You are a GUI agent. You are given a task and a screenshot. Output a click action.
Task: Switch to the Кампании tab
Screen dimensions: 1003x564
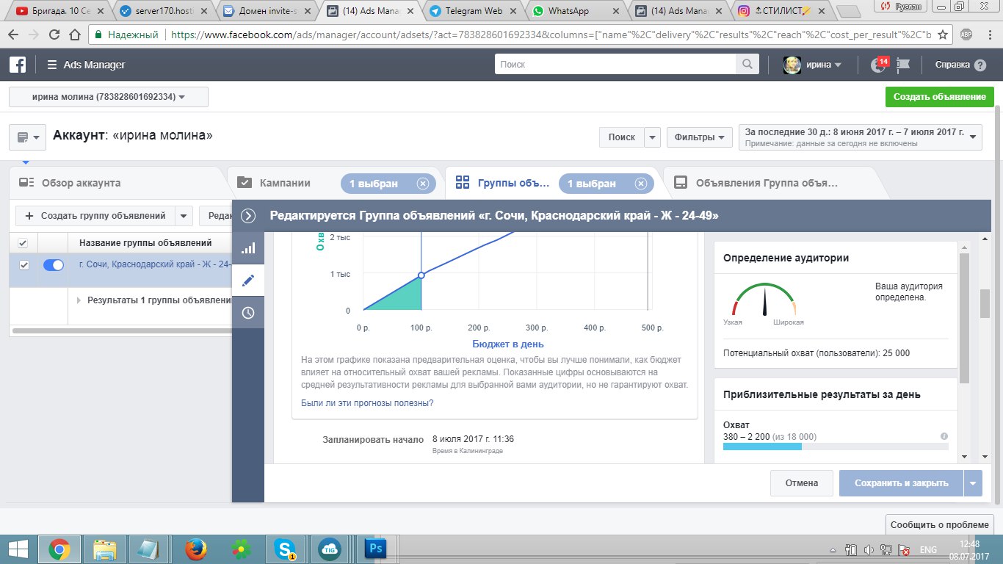tap(285, 183)
